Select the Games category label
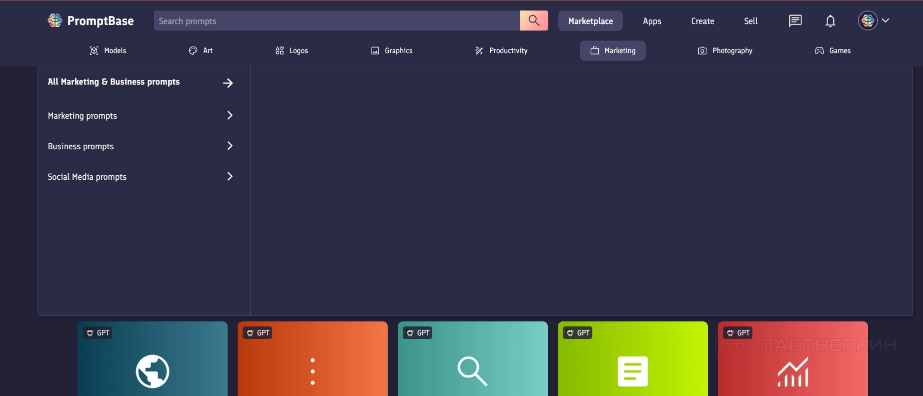The height and width of the screenshot is (396, 923). pos(840,51)
